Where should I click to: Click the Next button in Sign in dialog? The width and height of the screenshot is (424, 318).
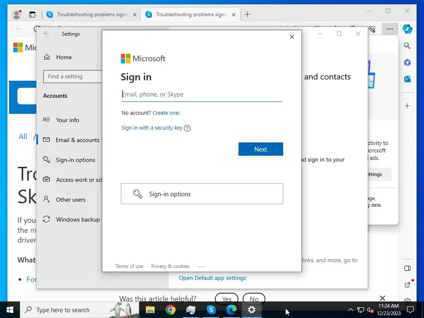pyautogui.click(x=261, y=149)
